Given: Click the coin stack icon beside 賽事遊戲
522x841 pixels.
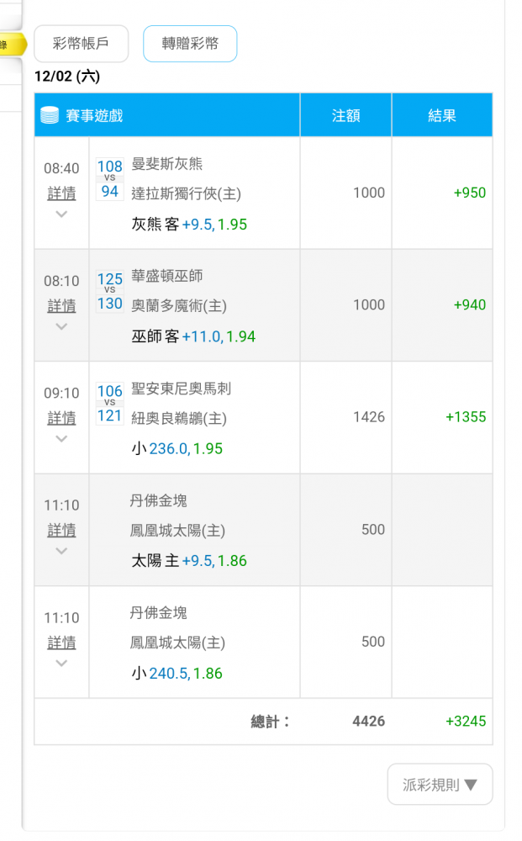Looking at the screenshot, I should click(50, 115).
